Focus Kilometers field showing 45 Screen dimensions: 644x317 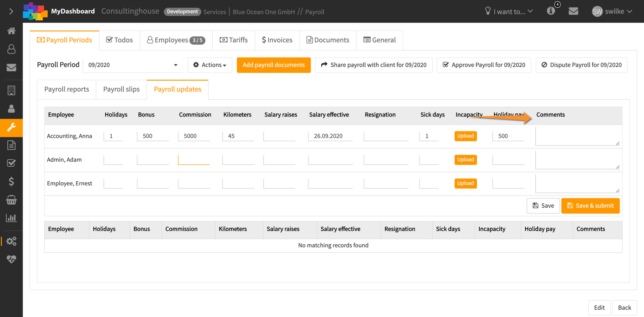(x=238, y=136)
